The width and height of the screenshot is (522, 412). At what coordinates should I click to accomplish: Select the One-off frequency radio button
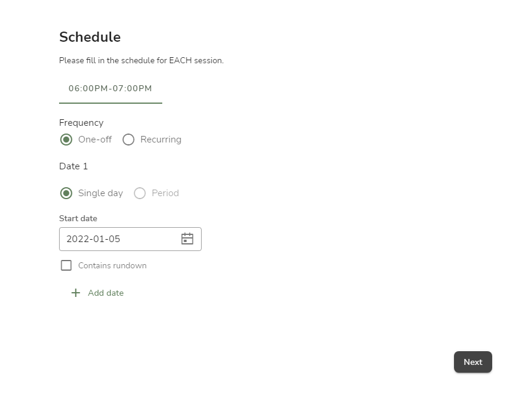[66, 140]
